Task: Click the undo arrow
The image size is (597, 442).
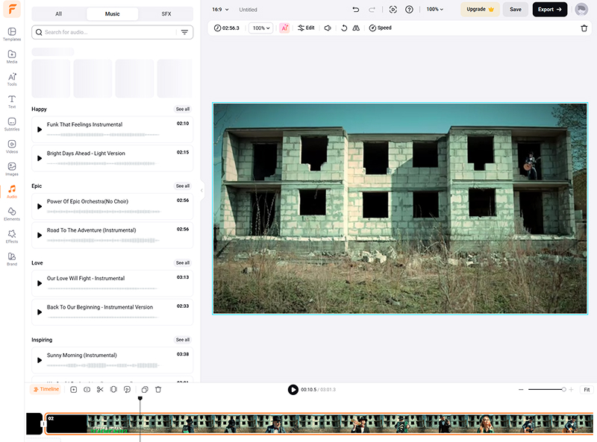Action: click(x=355, y=10)
